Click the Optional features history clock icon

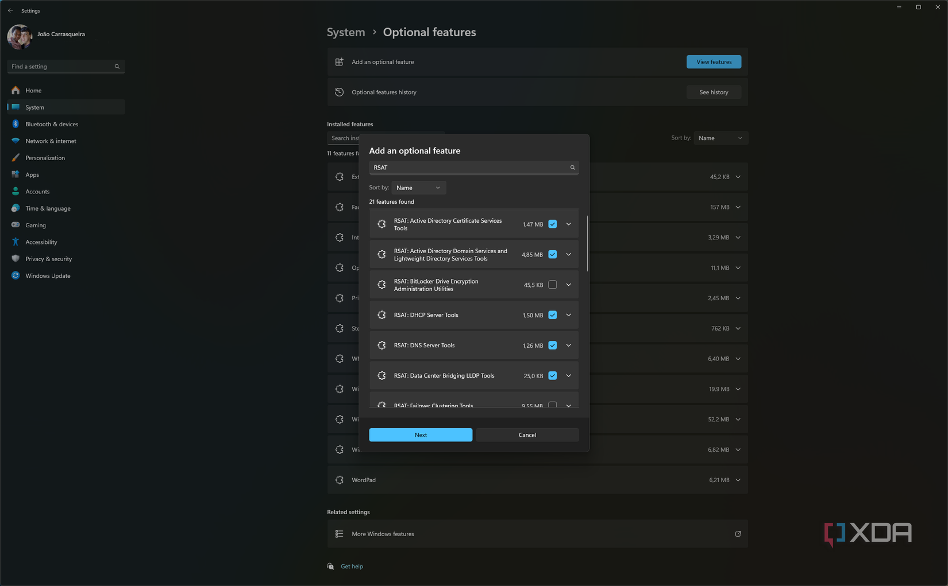(340, 92)
